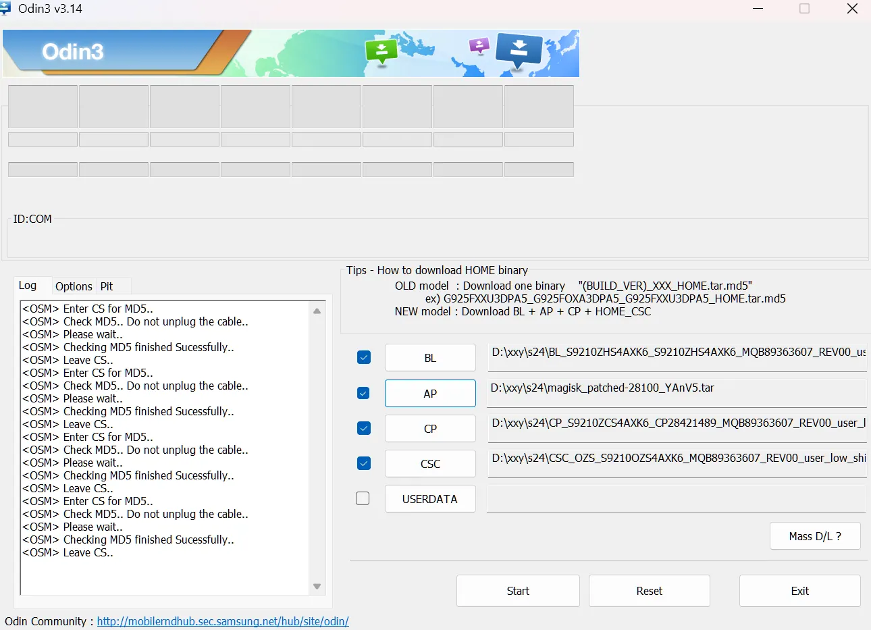The image size is (871, 630).
Task: Uncheck the BL file checkbox
Action: pos(364,358)
